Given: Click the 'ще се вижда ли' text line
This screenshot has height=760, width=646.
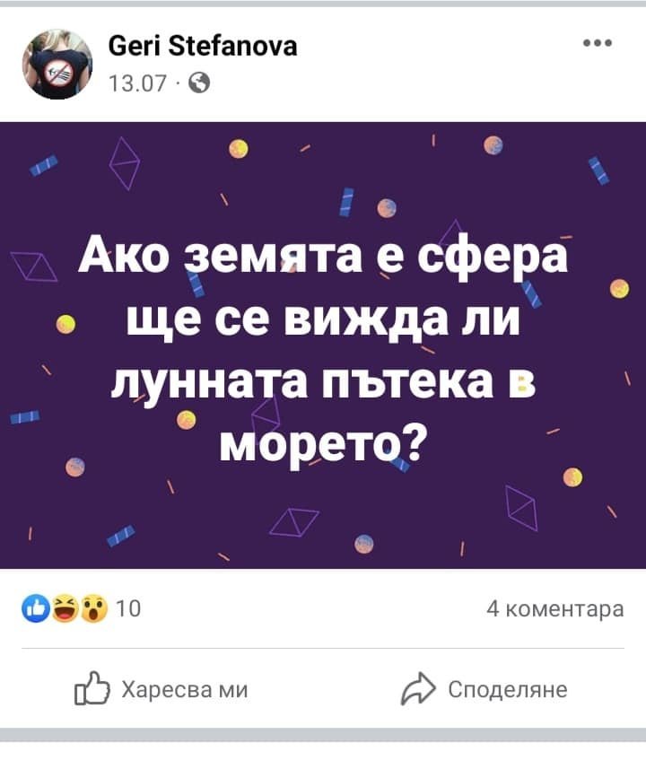Looking at the screenshot, I should [323, 320].
